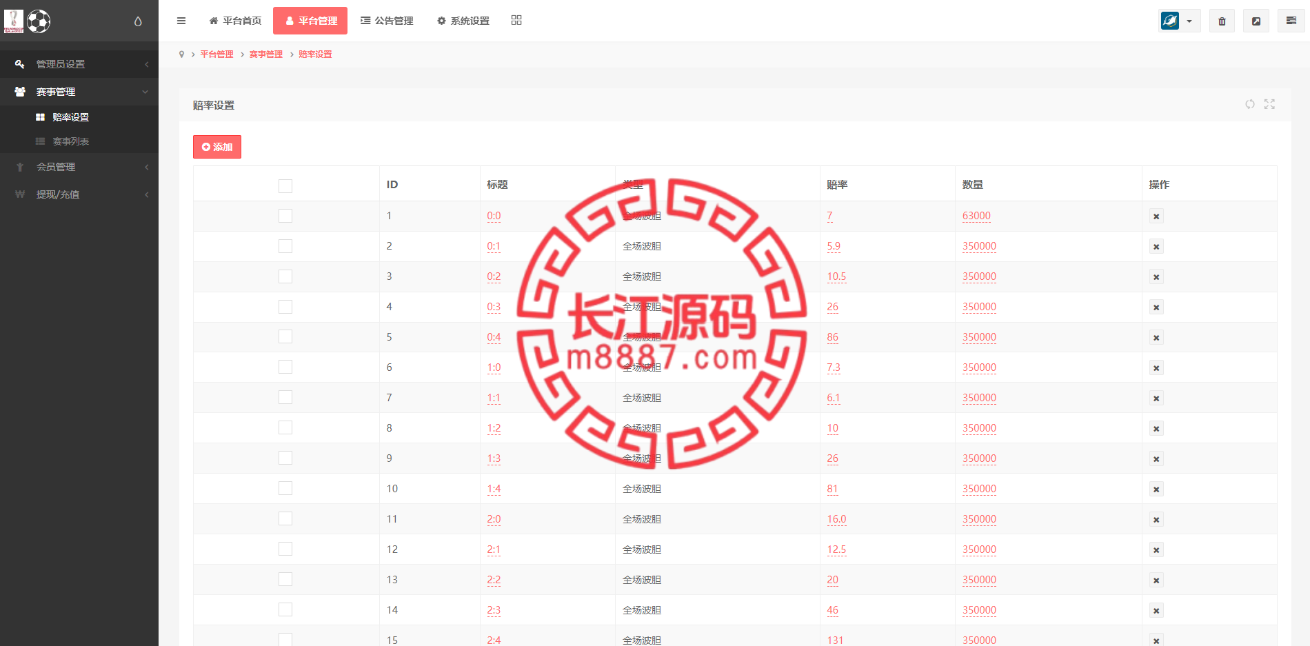Expand the 管理员设置 sidebar menu
Image resolution: width=1310 pixels, height=646 pixels.
tap(79, 64)
